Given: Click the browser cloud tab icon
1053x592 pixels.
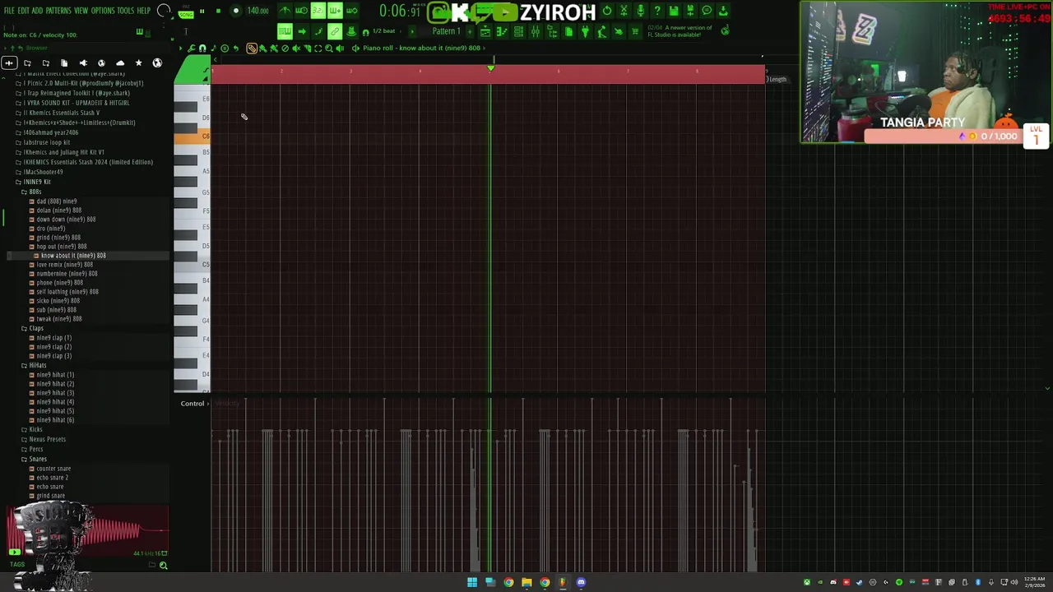Looking at the screenshot, I should (x=120, y=62).
